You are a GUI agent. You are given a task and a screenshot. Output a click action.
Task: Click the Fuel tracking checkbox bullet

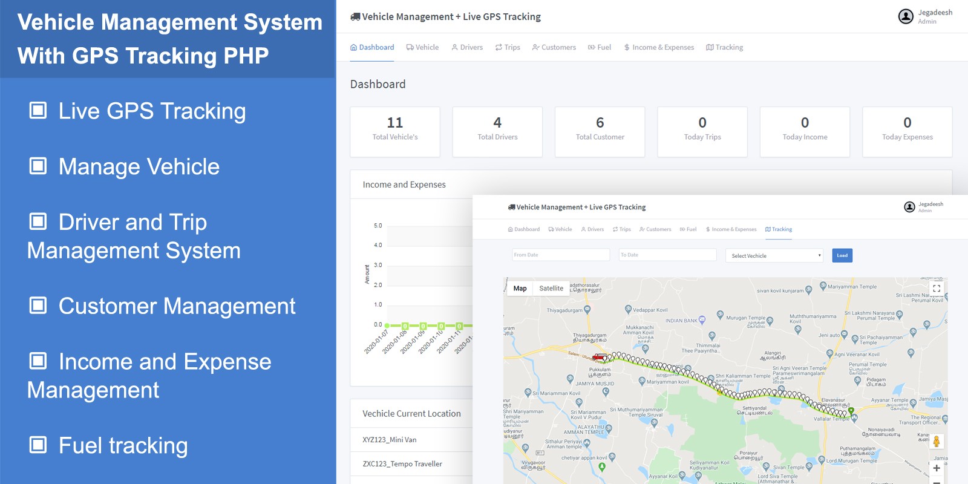pos(38,445)
